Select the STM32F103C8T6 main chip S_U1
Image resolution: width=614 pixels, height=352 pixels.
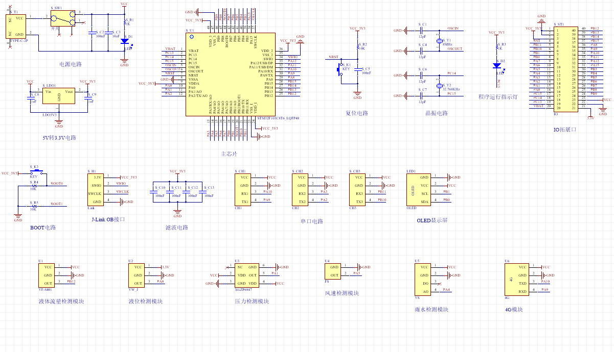tap(230, 74)
